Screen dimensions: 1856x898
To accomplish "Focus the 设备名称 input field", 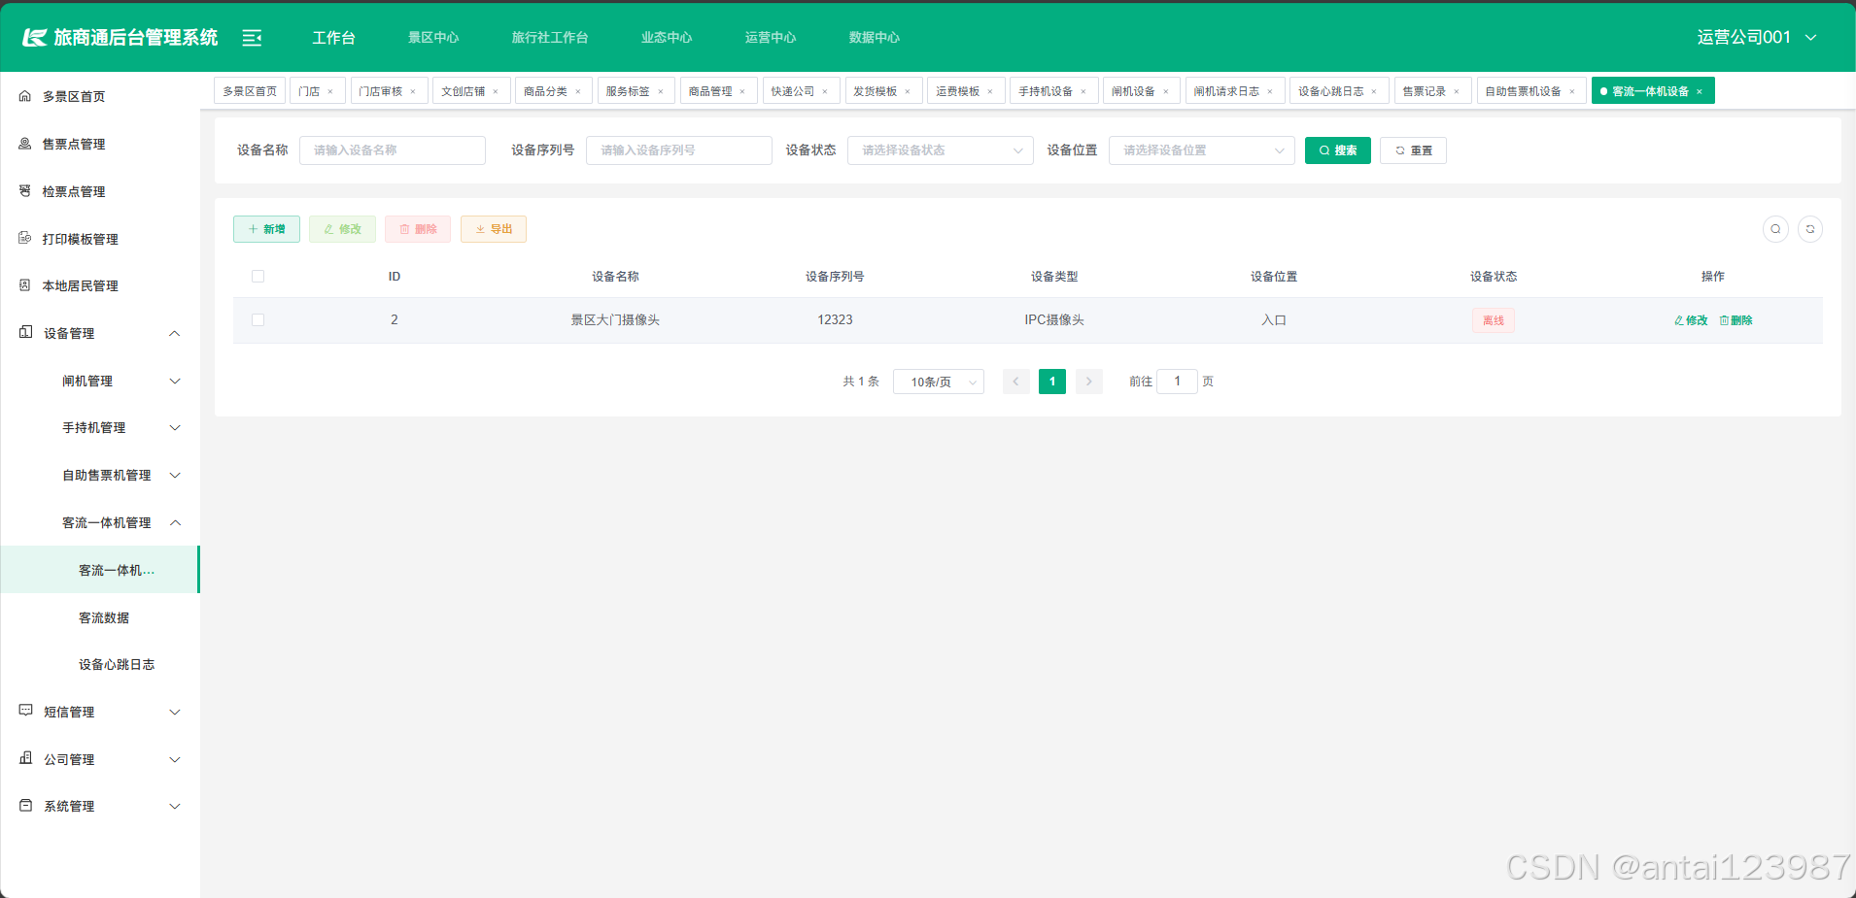I will [x=393, y=150].
